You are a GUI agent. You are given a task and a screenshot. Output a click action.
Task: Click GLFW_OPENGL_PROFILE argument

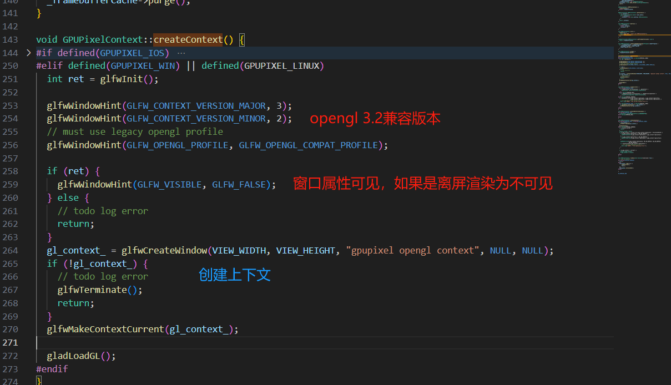(178, 145)
